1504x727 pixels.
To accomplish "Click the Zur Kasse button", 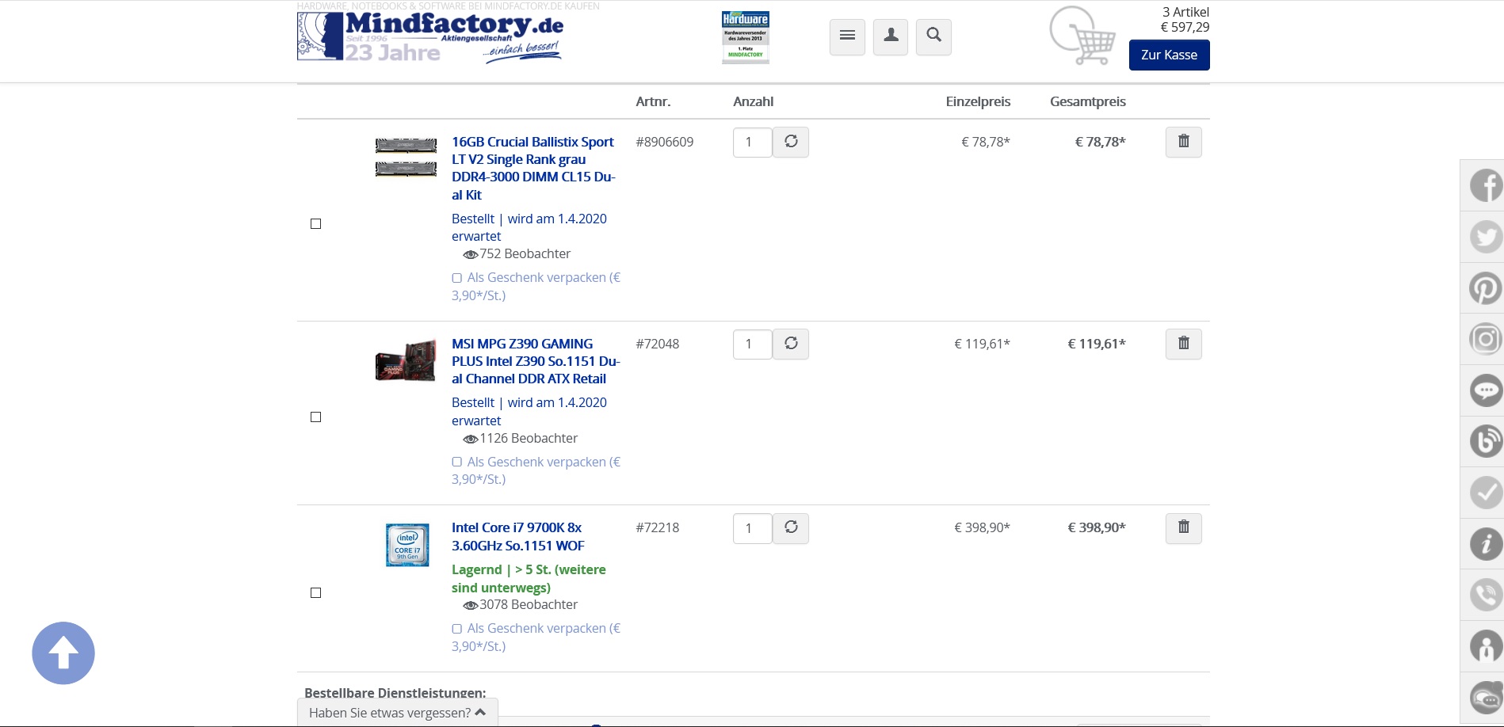I will (x=1169, y=55).
